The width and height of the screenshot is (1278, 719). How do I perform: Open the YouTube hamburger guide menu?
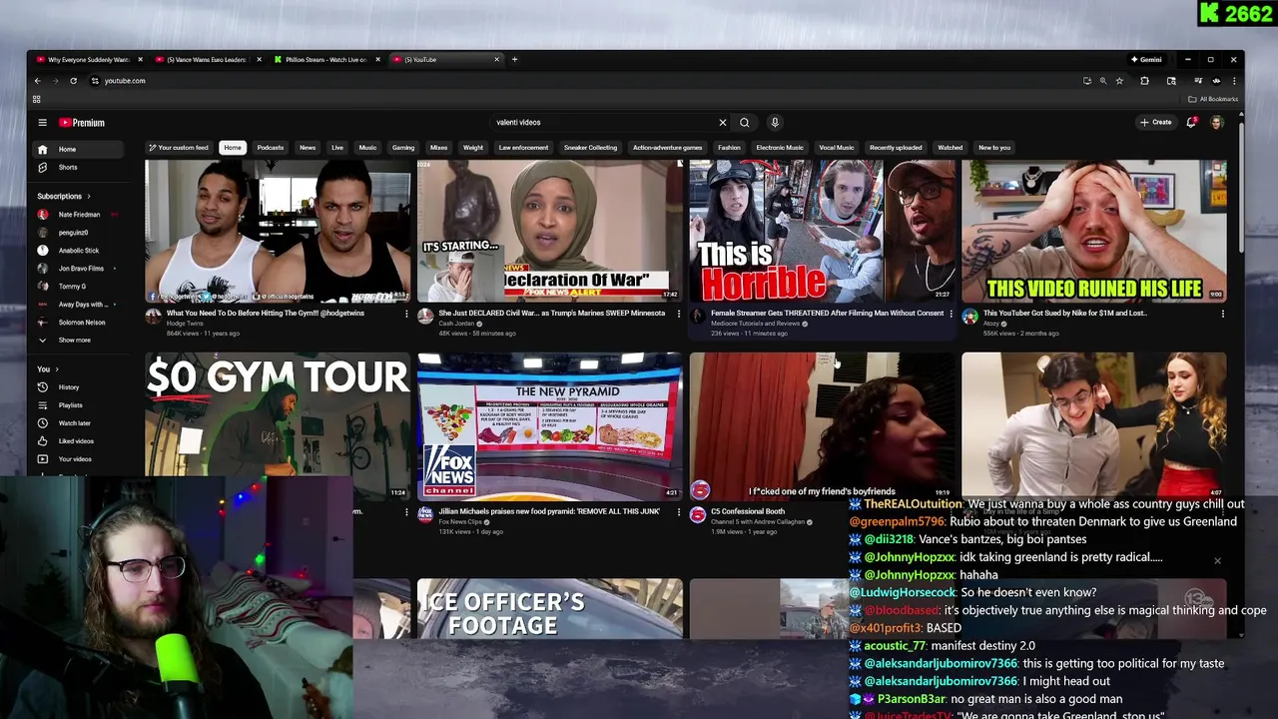coord(42,123)
